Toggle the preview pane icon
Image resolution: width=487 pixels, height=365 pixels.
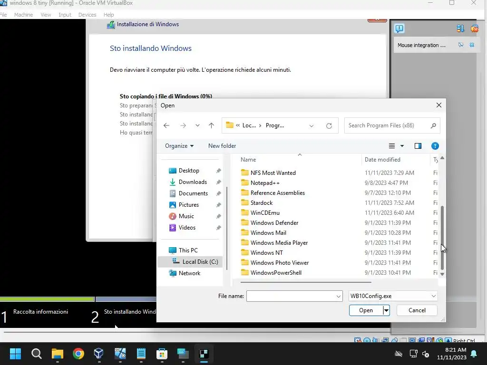pos(418,146)
